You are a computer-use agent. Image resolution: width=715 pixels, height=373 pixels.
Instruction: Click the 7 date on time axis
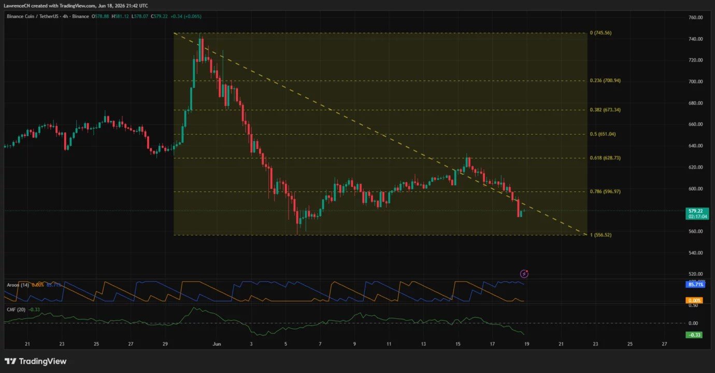click(x=320, y=344)
